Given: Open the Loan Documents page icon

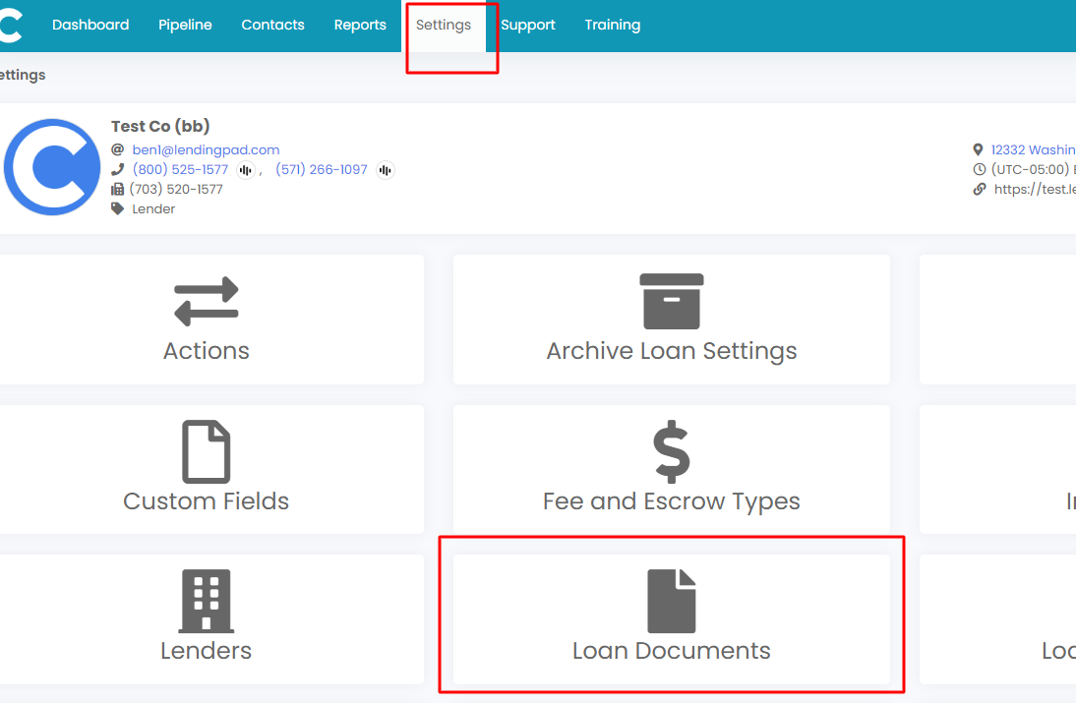Looking at the screenshot, I should point(672,601).
